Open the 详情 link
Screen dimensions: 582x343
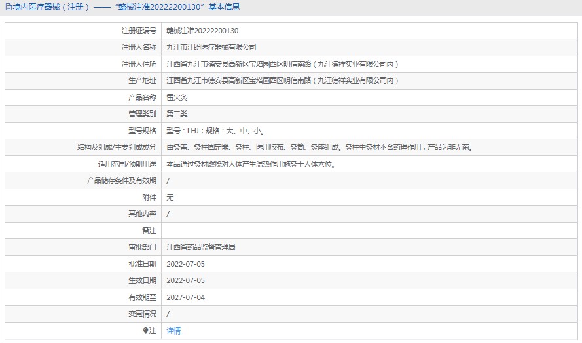(x=173, y=331)
